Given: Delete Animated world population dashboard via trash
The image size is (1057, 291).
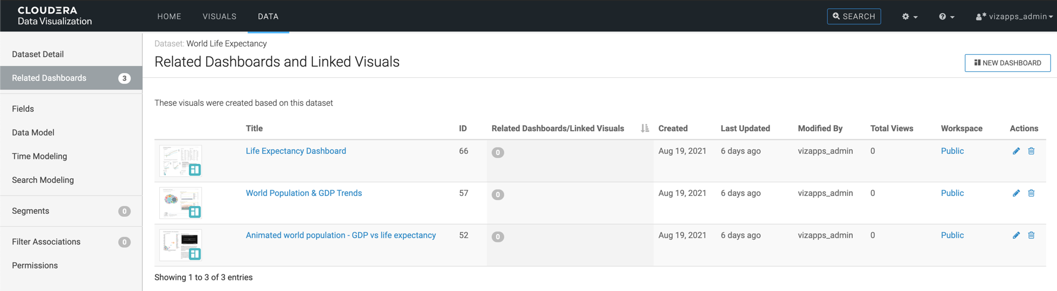Looking at the screenshot, I should [x=1031, y=236].
